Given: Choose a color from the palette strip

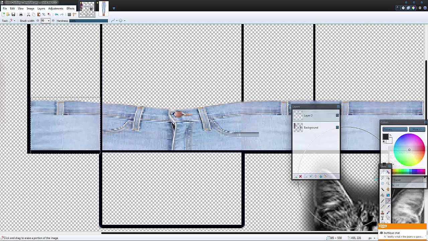Looking at the screenshot, I should pyautogui.click(x=409, y=171).
